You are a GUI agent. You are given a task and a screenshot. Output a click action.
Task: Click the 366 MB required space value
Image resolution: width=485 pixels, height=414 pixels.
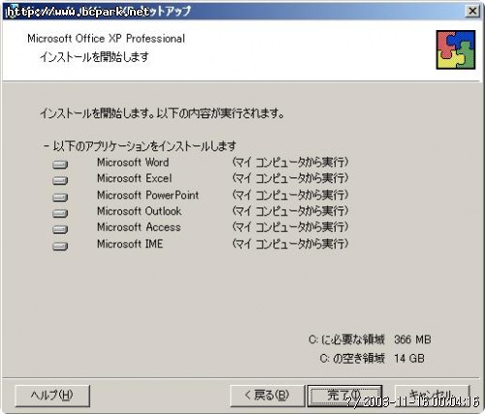(x=412, y=339)
